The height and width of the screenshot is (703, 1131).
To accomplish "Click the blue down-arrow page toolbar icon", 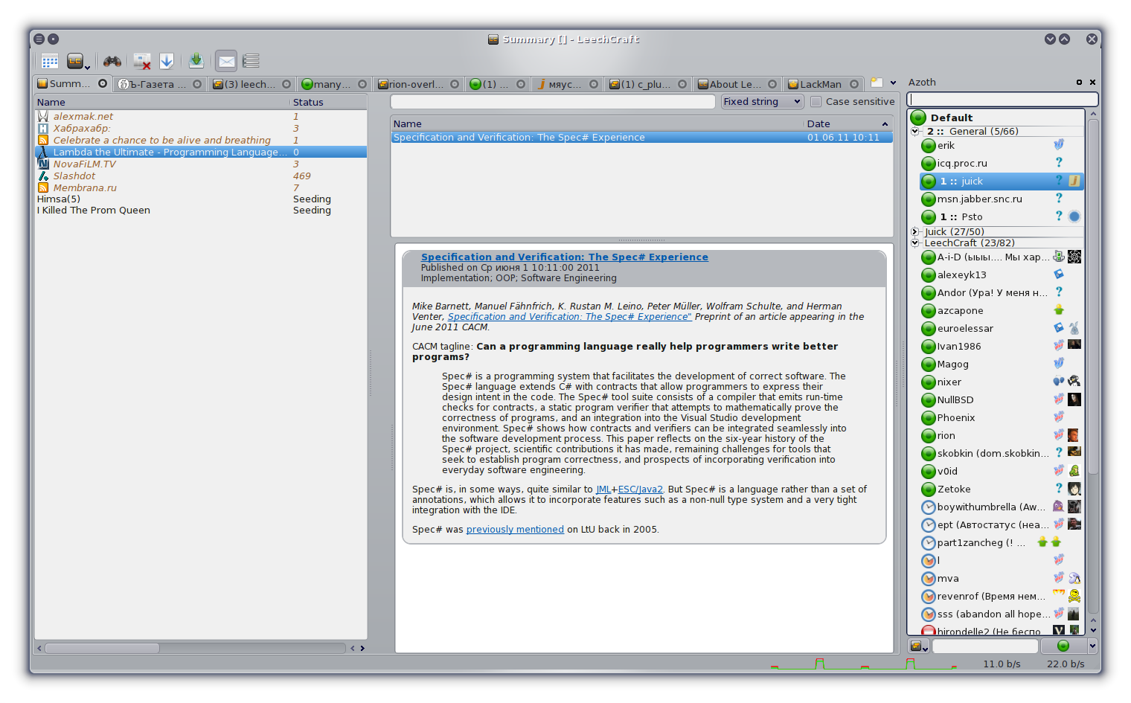I will (167, 61).
